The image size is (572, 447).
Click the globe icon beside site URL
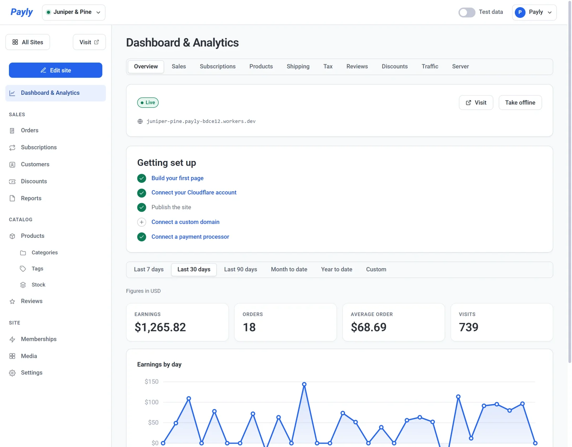coord(140,121)
